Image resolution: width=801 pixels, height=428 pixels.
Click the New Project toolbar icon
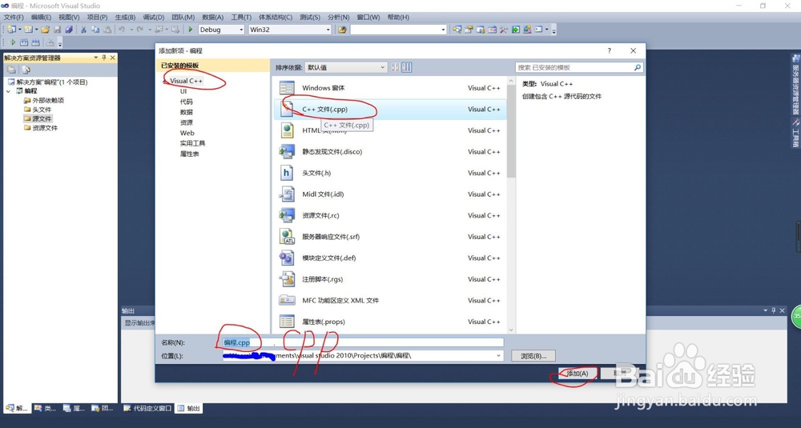click(x=10, y=30)
